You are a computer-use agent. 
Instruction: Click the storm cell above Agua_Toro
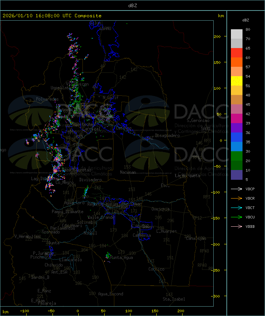point(86,192)
